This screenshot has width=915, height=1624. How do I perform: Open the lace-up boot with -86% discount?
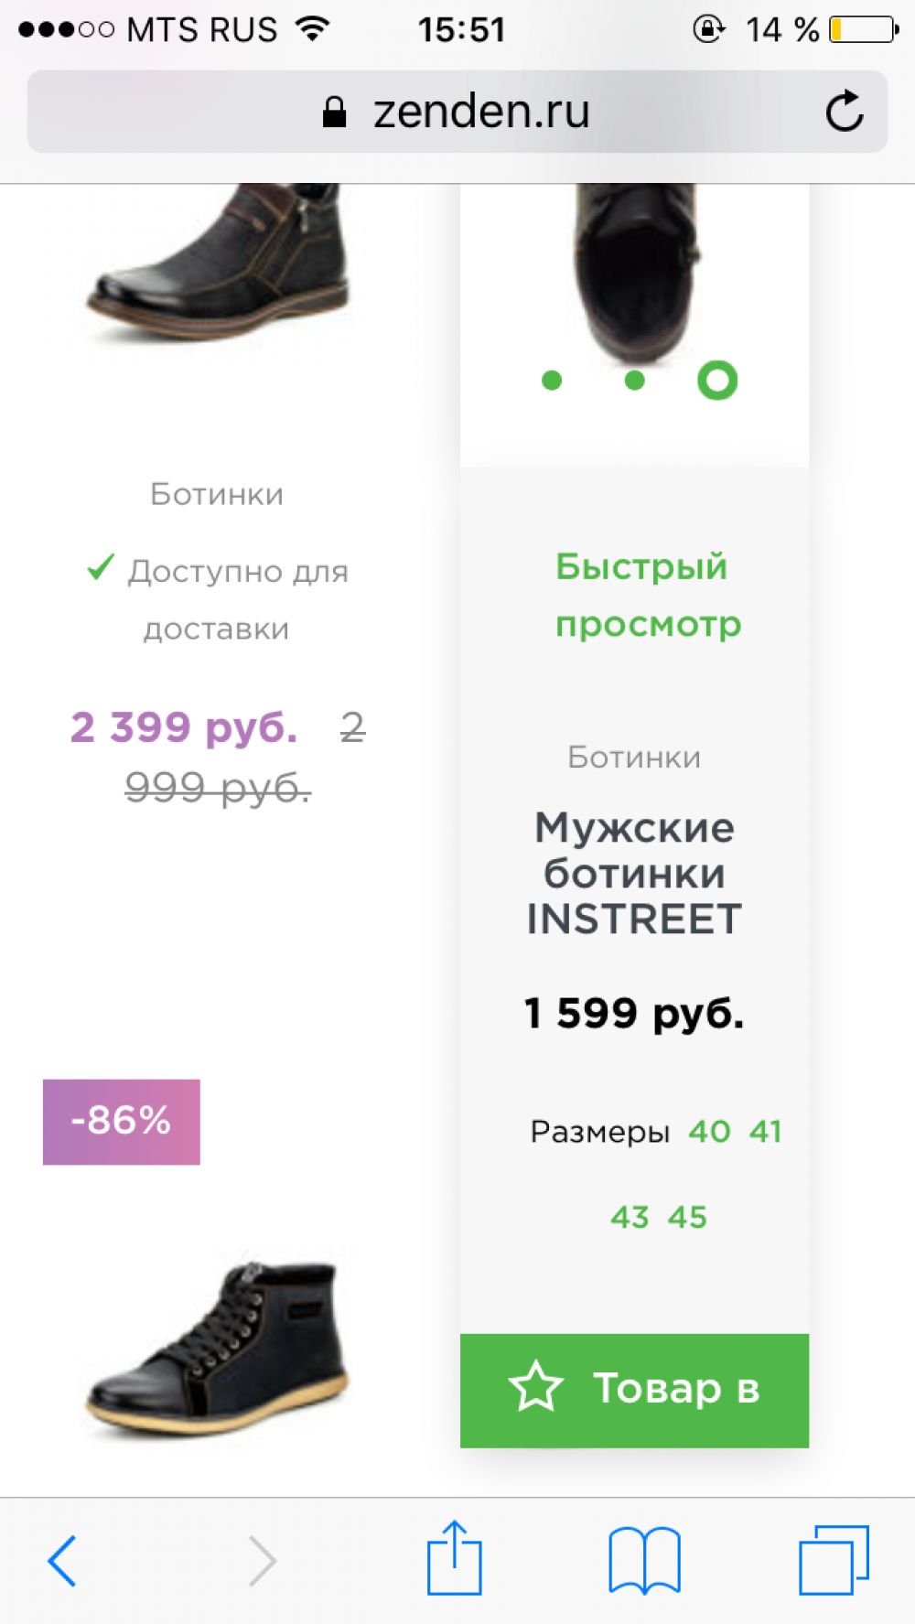point(218,1345)
